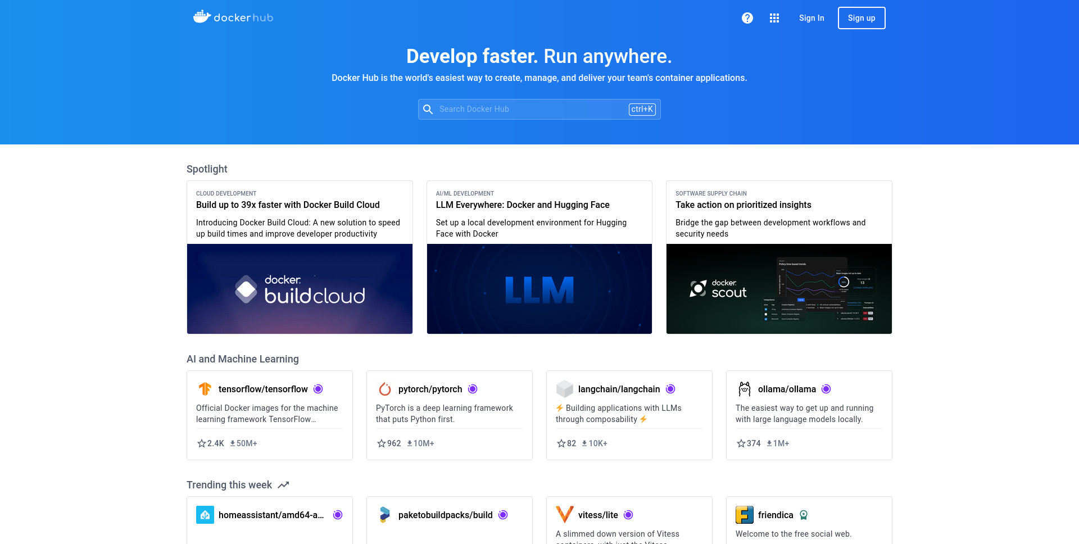
Task: Click tensorflow's download count icon
Action: [233, 443]
